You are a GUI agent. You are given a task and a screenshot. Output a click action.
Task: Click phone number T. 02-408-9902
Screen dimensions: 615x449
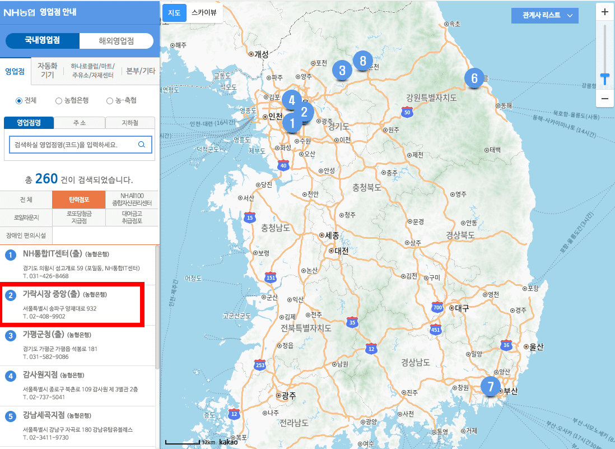click(44, 316)
